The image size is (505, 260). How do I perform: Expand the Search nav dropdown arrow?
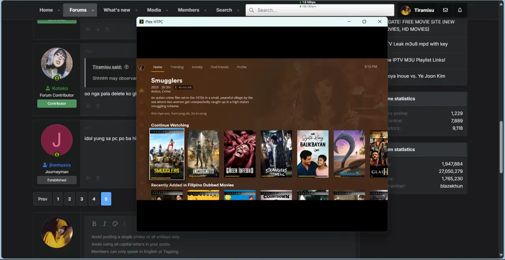238,10
